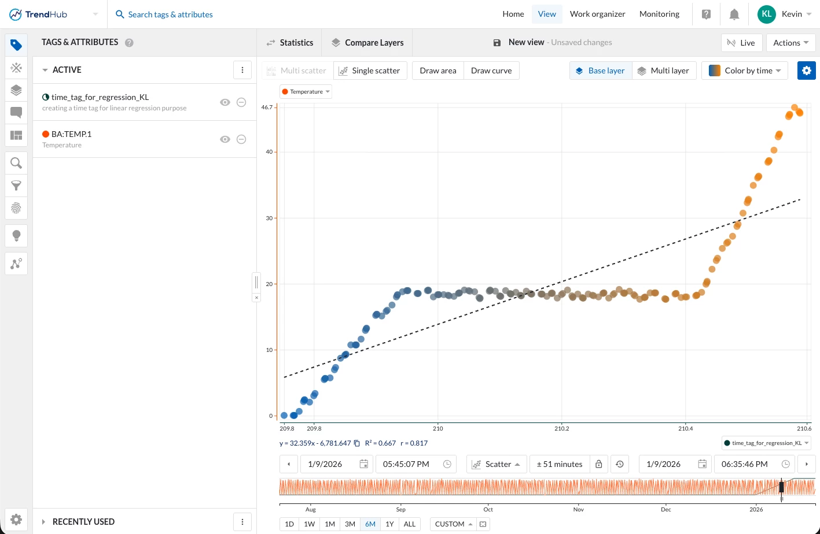Click the filter funnel sidebar icon
This screenshot has height=534, width=820.
click(16, 186)
